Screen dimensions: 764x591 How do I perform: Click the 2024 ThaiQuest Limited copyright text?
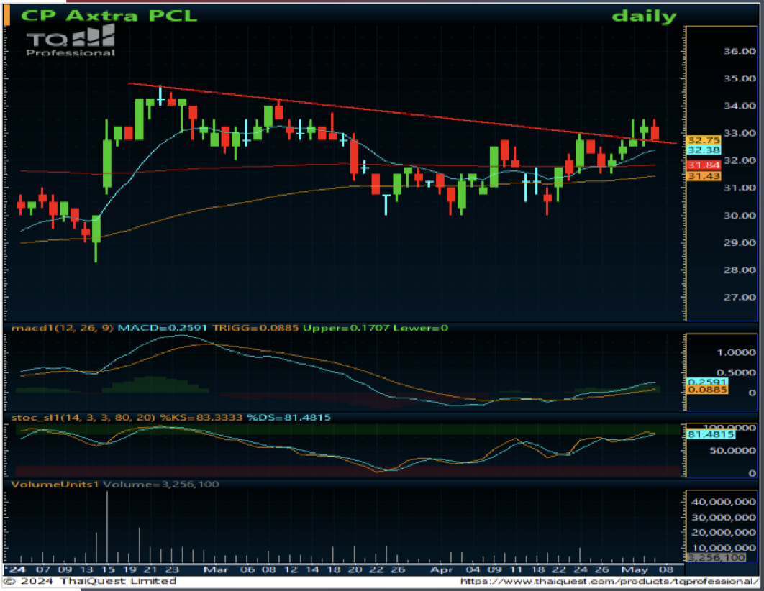coord(91,581)
